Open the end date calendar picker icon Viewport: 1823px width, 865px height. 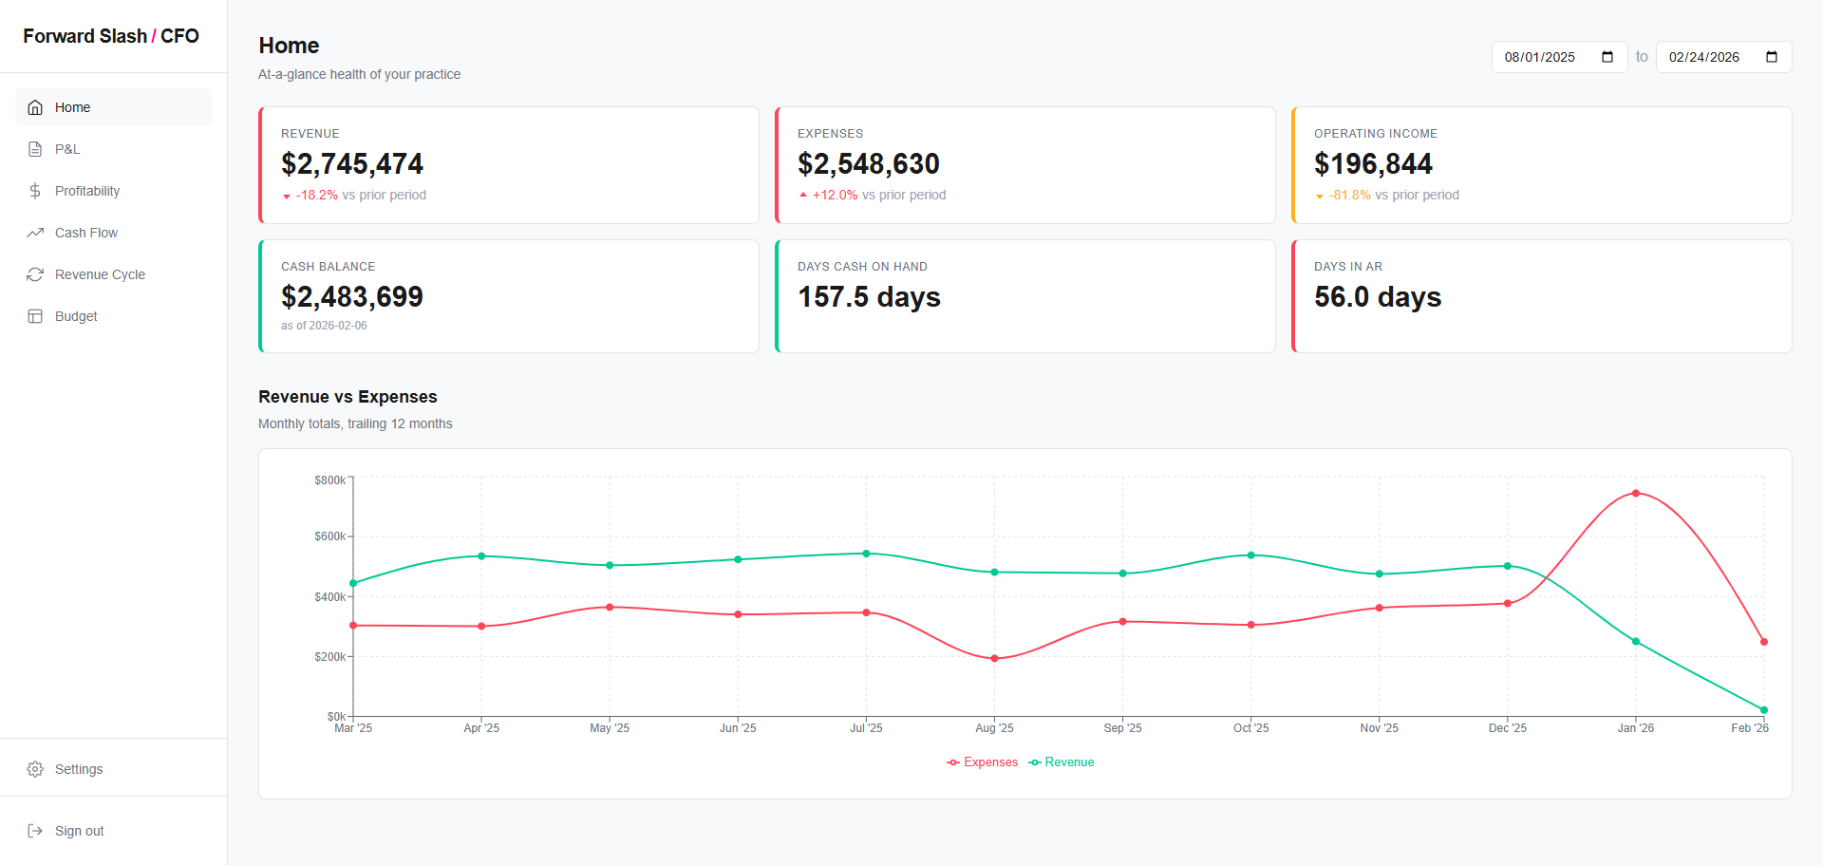click(x=1772, y=57)
